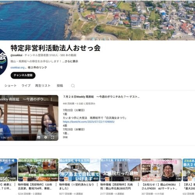Click the たいまつ手に大夜泳 headline text

95,118
